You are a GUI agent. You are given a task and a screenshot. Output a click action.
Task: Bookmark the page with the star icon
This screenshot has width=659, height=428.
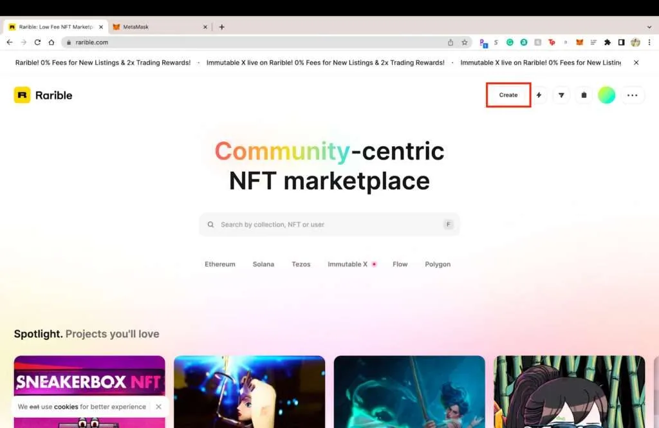coord(465,42)
